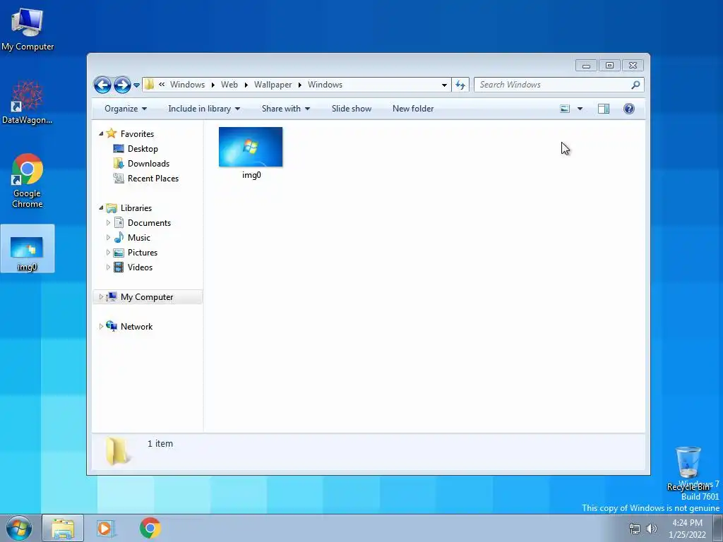The image size is (723, 542).
Task: Minimize the Explorer window
Action: (586, 66)
